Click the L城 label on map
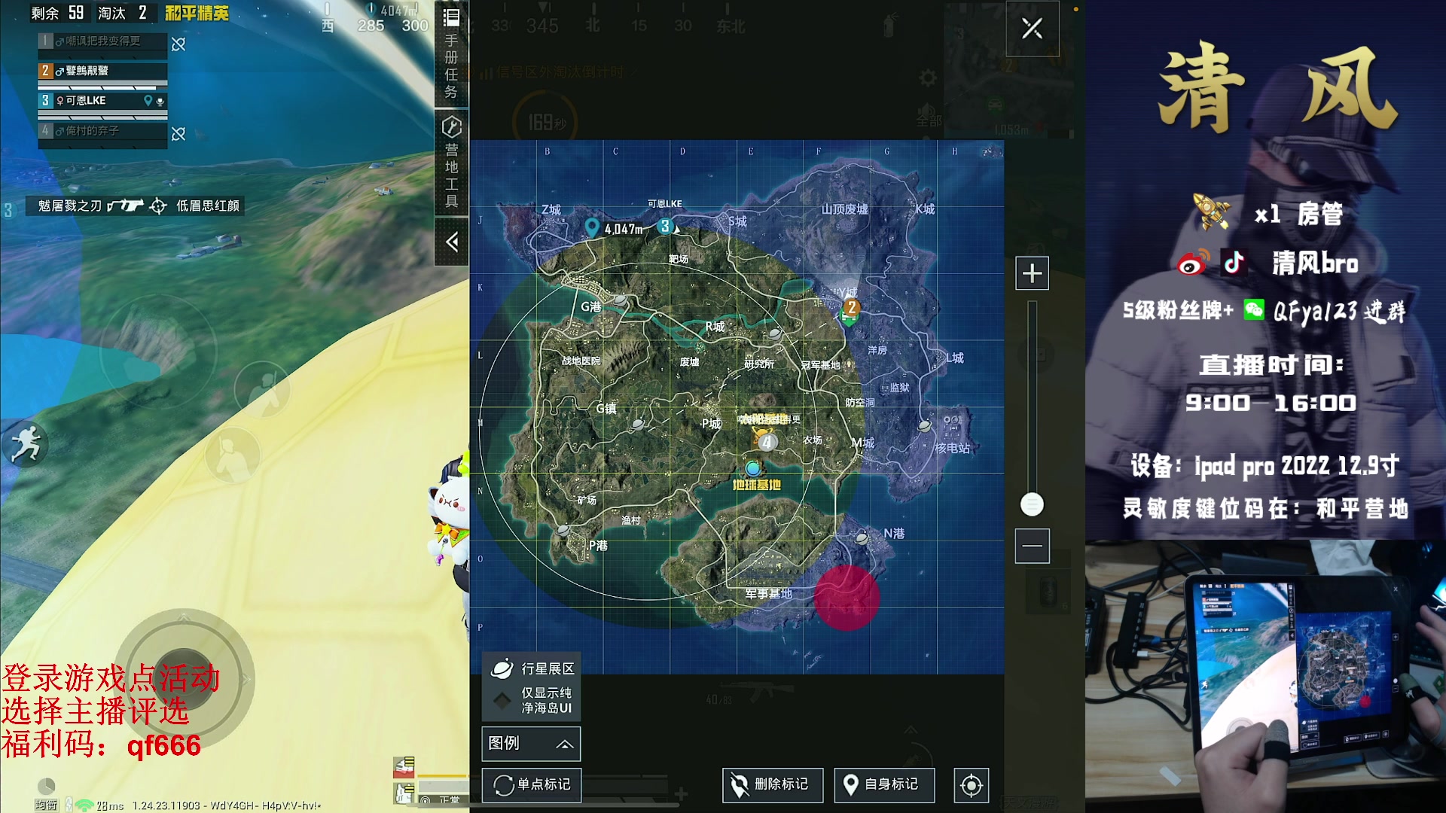This screenshot has width=1446, height=813. pyautogui.click(x=955, y=358)
